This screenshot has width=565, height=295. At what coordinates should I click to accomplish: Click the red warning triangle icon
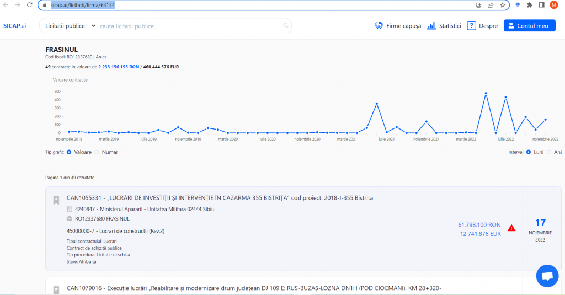tap(511, 228)
